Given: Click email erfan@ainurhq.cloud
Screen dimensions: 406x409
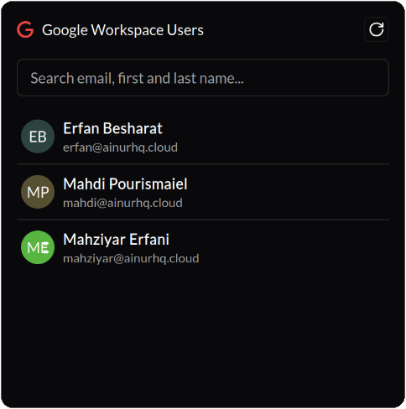Looking at the screenshot, I should tap(120, 148).
